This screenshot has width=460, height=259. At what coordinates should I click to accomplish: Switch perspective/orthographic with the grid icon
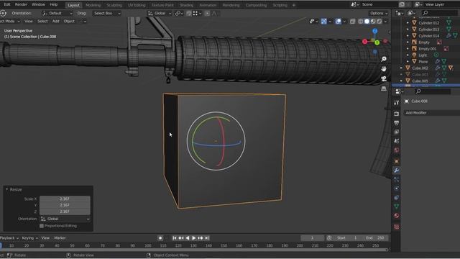pos(383,88)
